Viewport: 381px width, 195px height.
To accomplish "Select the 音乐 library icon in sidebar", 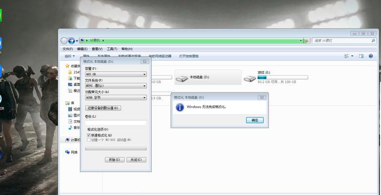I will pyautogui.click(x=70, y=127).
